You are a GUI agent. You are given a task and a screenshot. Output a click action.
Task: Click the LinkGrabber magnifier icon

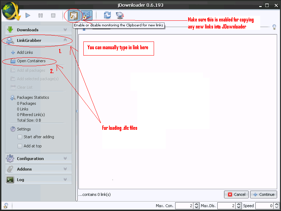pos(10,40)
